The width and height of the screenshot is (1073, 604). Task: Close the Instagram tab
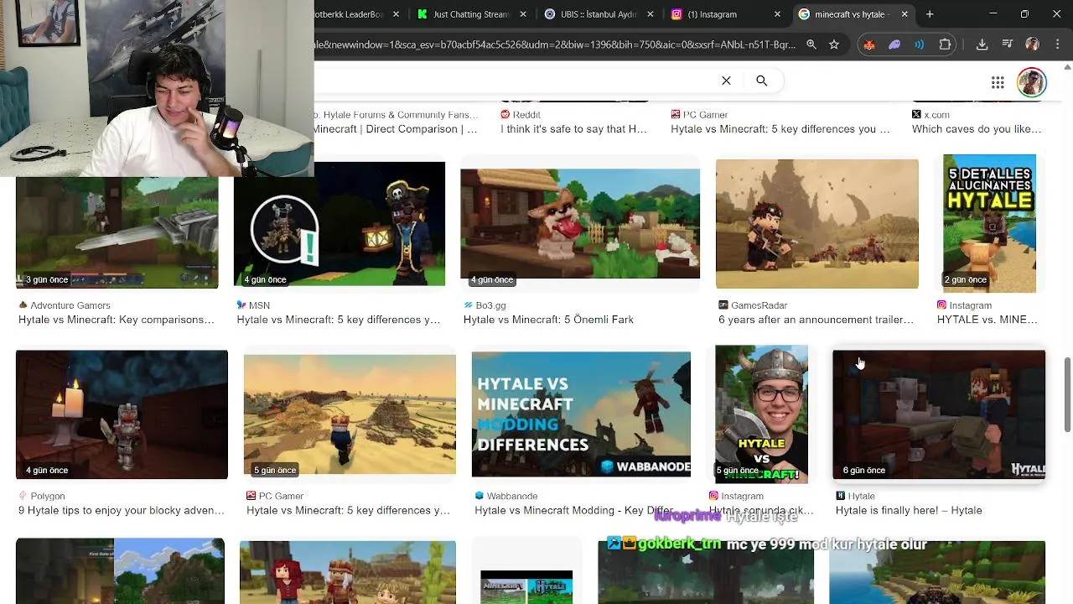click(x=777, y=14)
